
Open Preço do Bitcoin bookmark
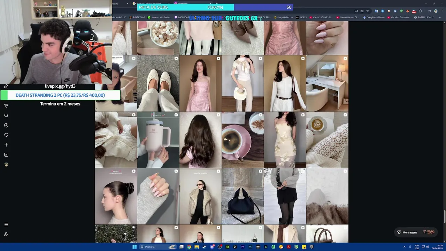(x=283, y=17)
